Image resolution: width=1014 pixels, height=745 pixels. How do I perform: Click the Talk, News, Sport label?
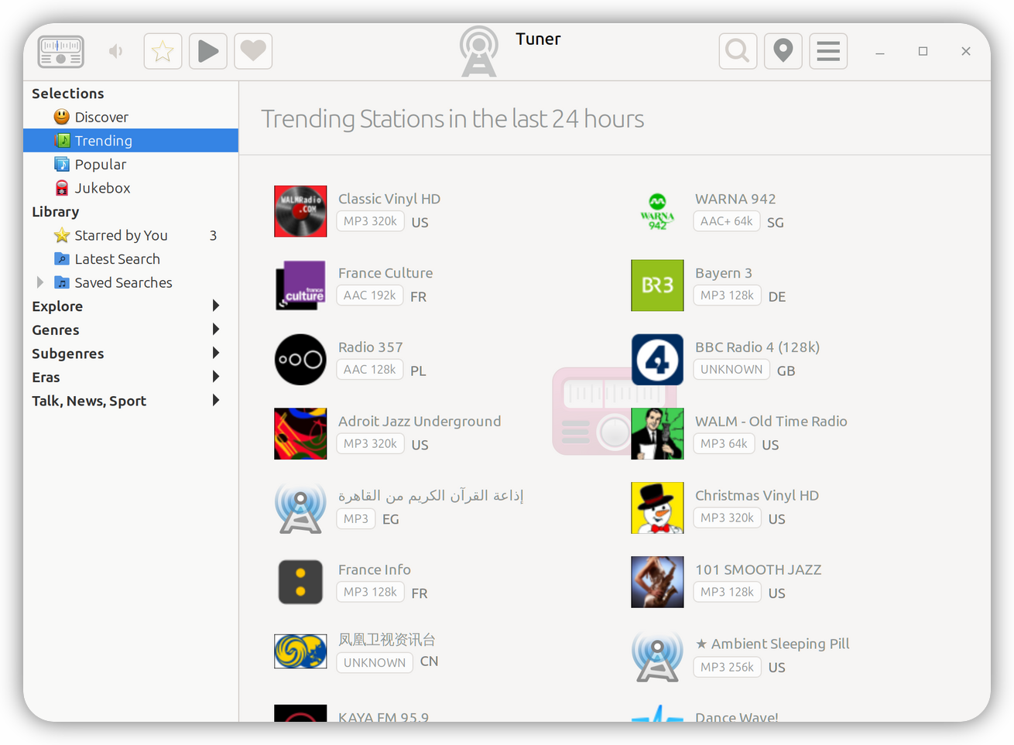point(89,401)
